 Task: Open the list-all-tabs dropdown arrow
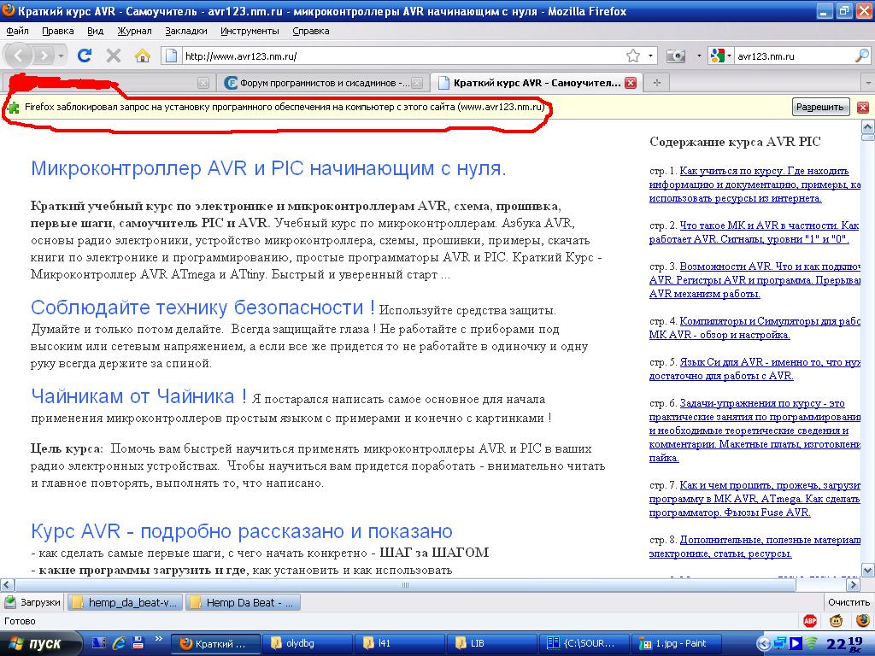point(868,83)
